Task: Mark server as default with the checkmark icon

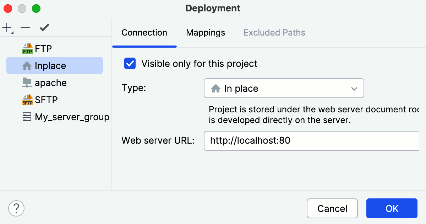Action: point(44,27)
